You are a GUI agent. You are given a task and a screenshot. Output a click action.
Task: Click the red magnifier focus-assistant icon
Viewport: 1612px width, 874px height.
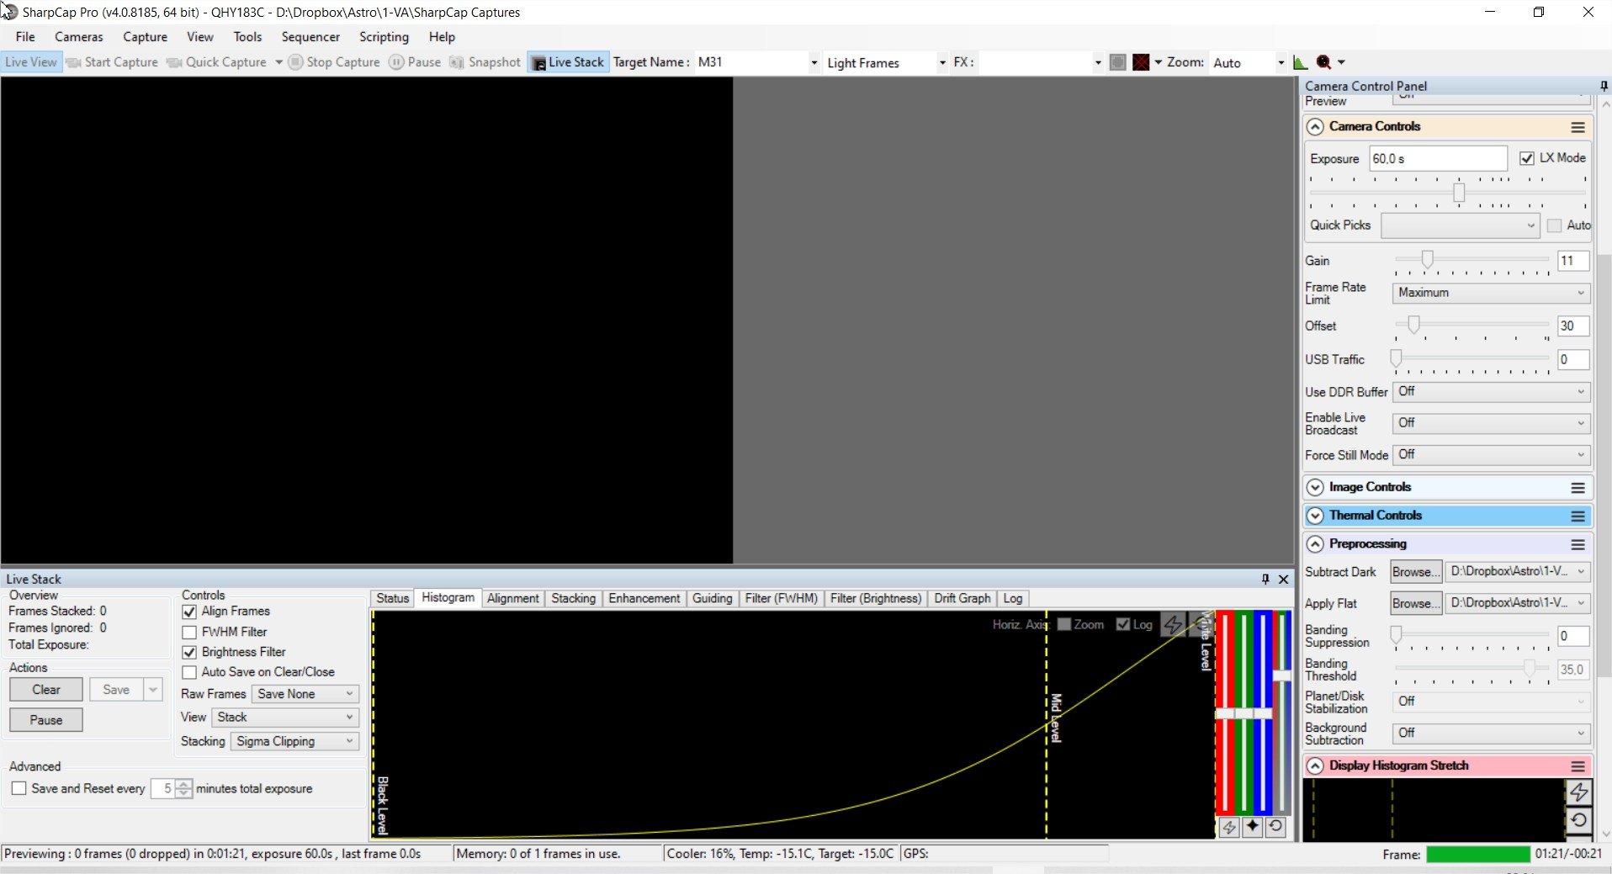(1323, 62)
